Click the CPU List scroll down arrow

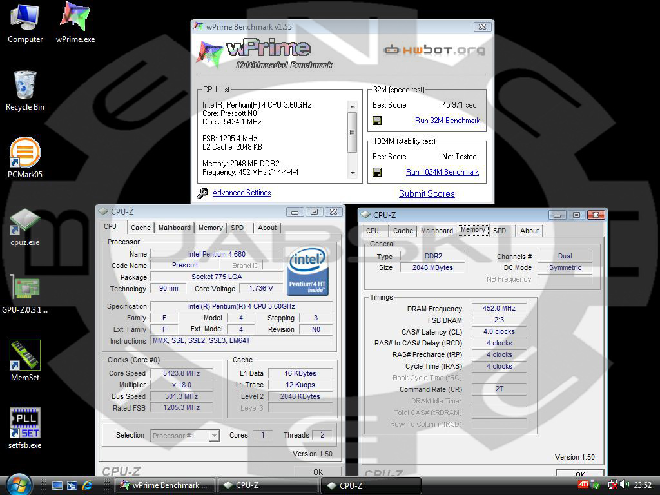pos(353,173)
